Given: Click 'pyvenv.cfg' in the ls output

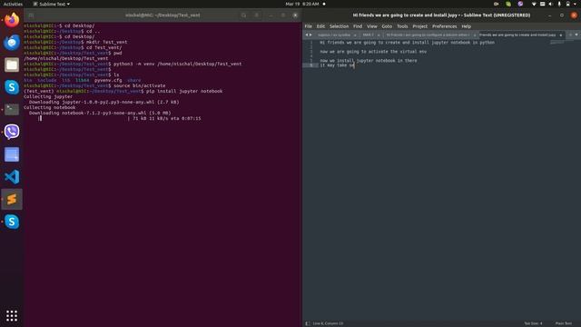Looking at the screenshot, I should click(108, 80).
